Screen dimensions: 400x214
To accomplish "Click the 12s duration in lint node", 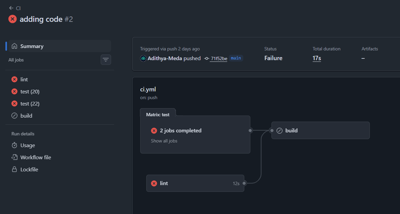I will [236, 184].
